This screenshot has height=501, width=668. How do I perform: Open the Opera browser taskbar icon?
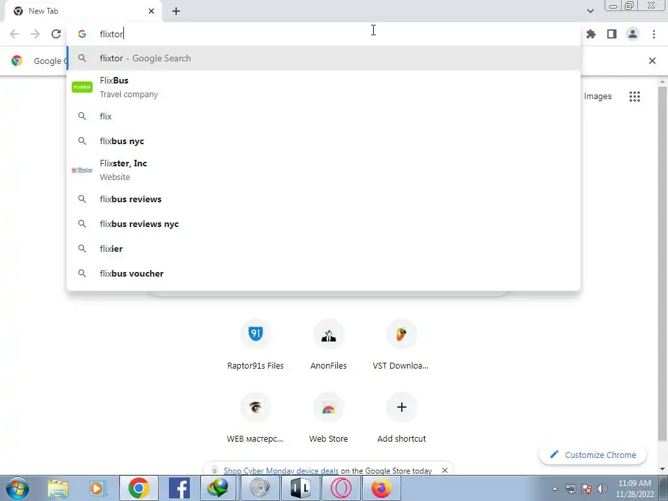[341, 488]
